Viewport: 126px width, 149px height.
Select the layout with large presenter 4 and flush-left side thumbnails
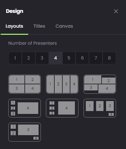click(x=24, y=108)
